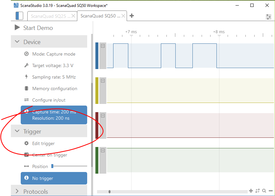Click the zoom out minus icon

tap(270, 191)
